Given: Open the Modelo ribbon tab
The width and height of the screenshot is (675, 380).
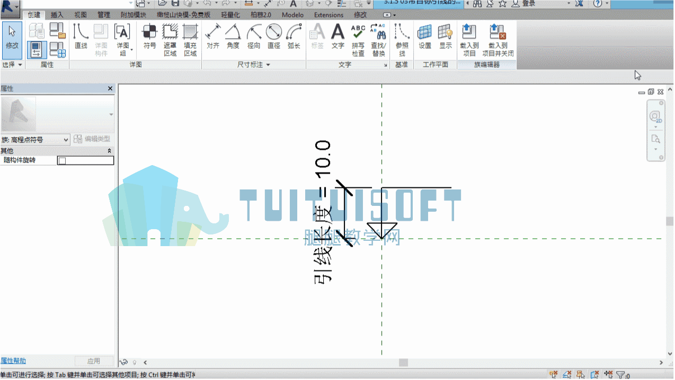Looking at the screenshot, I should (292, 15).
